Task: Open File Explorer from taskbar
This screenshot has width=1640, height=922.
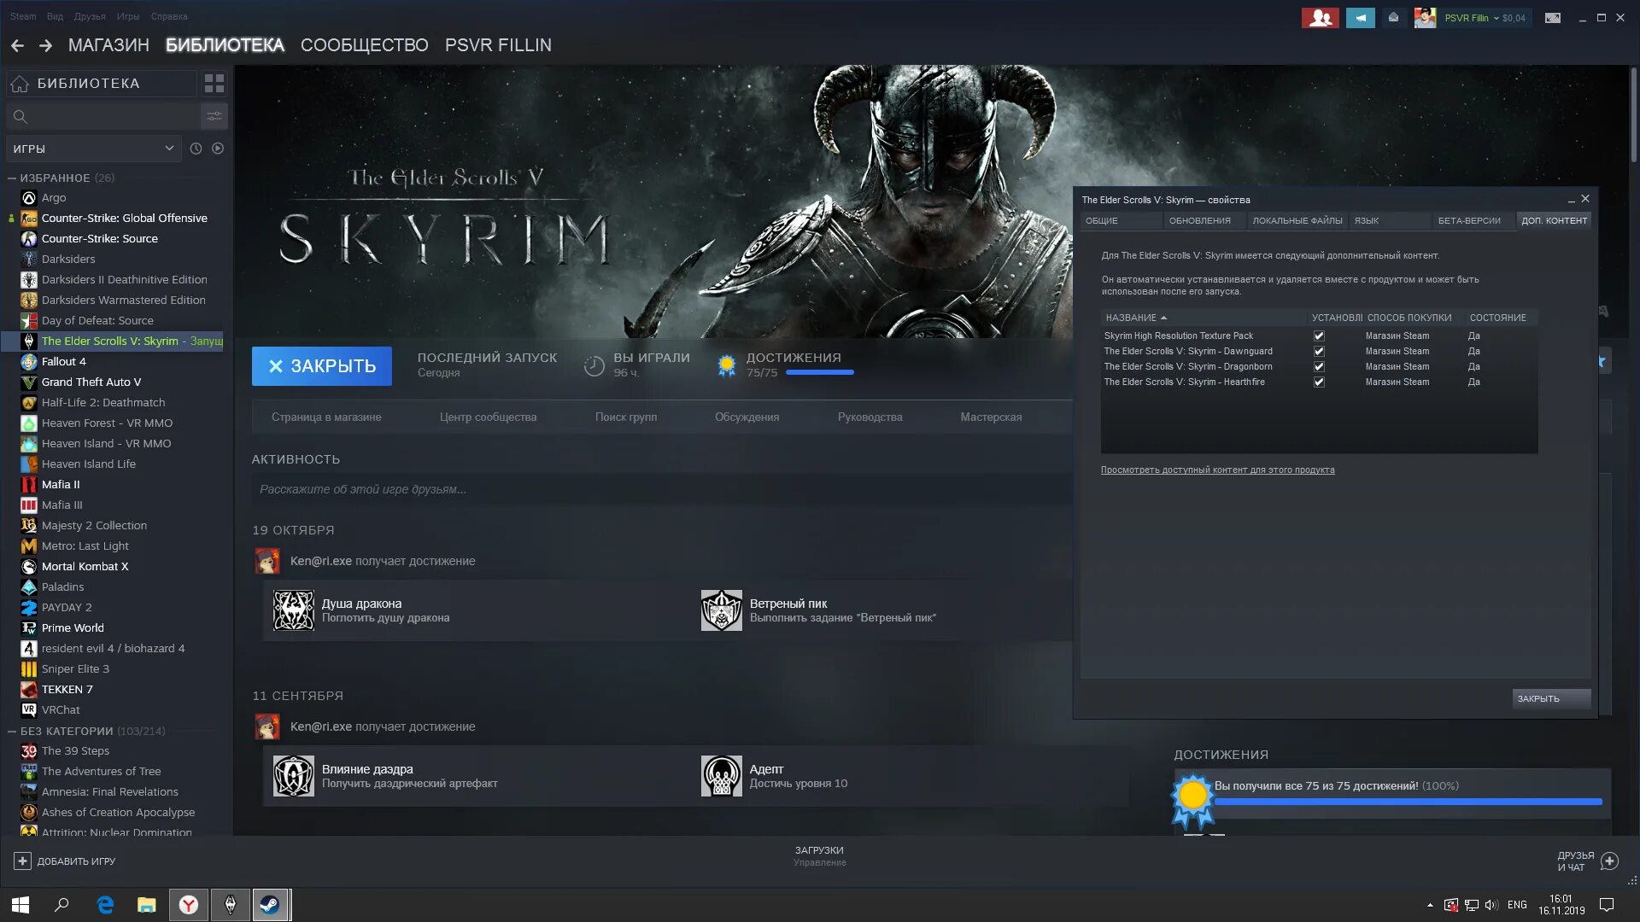Action: pos(147,905)
